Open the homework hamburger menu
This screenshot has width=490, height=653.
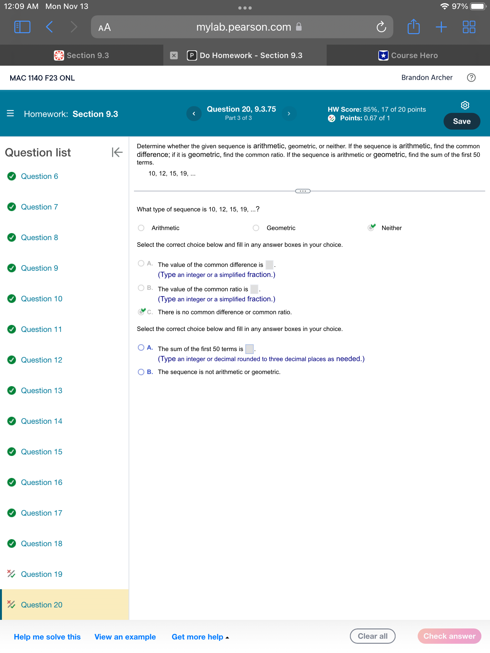coord(10,114)
